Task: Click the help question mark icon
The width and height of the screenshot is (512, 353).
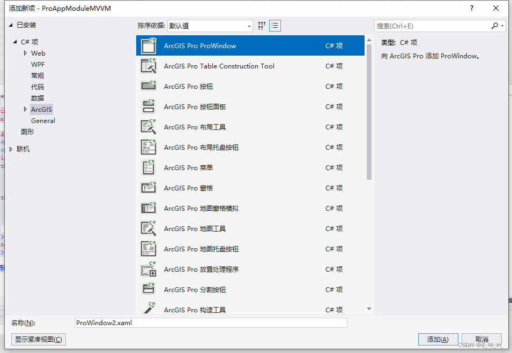Action: 471,8
